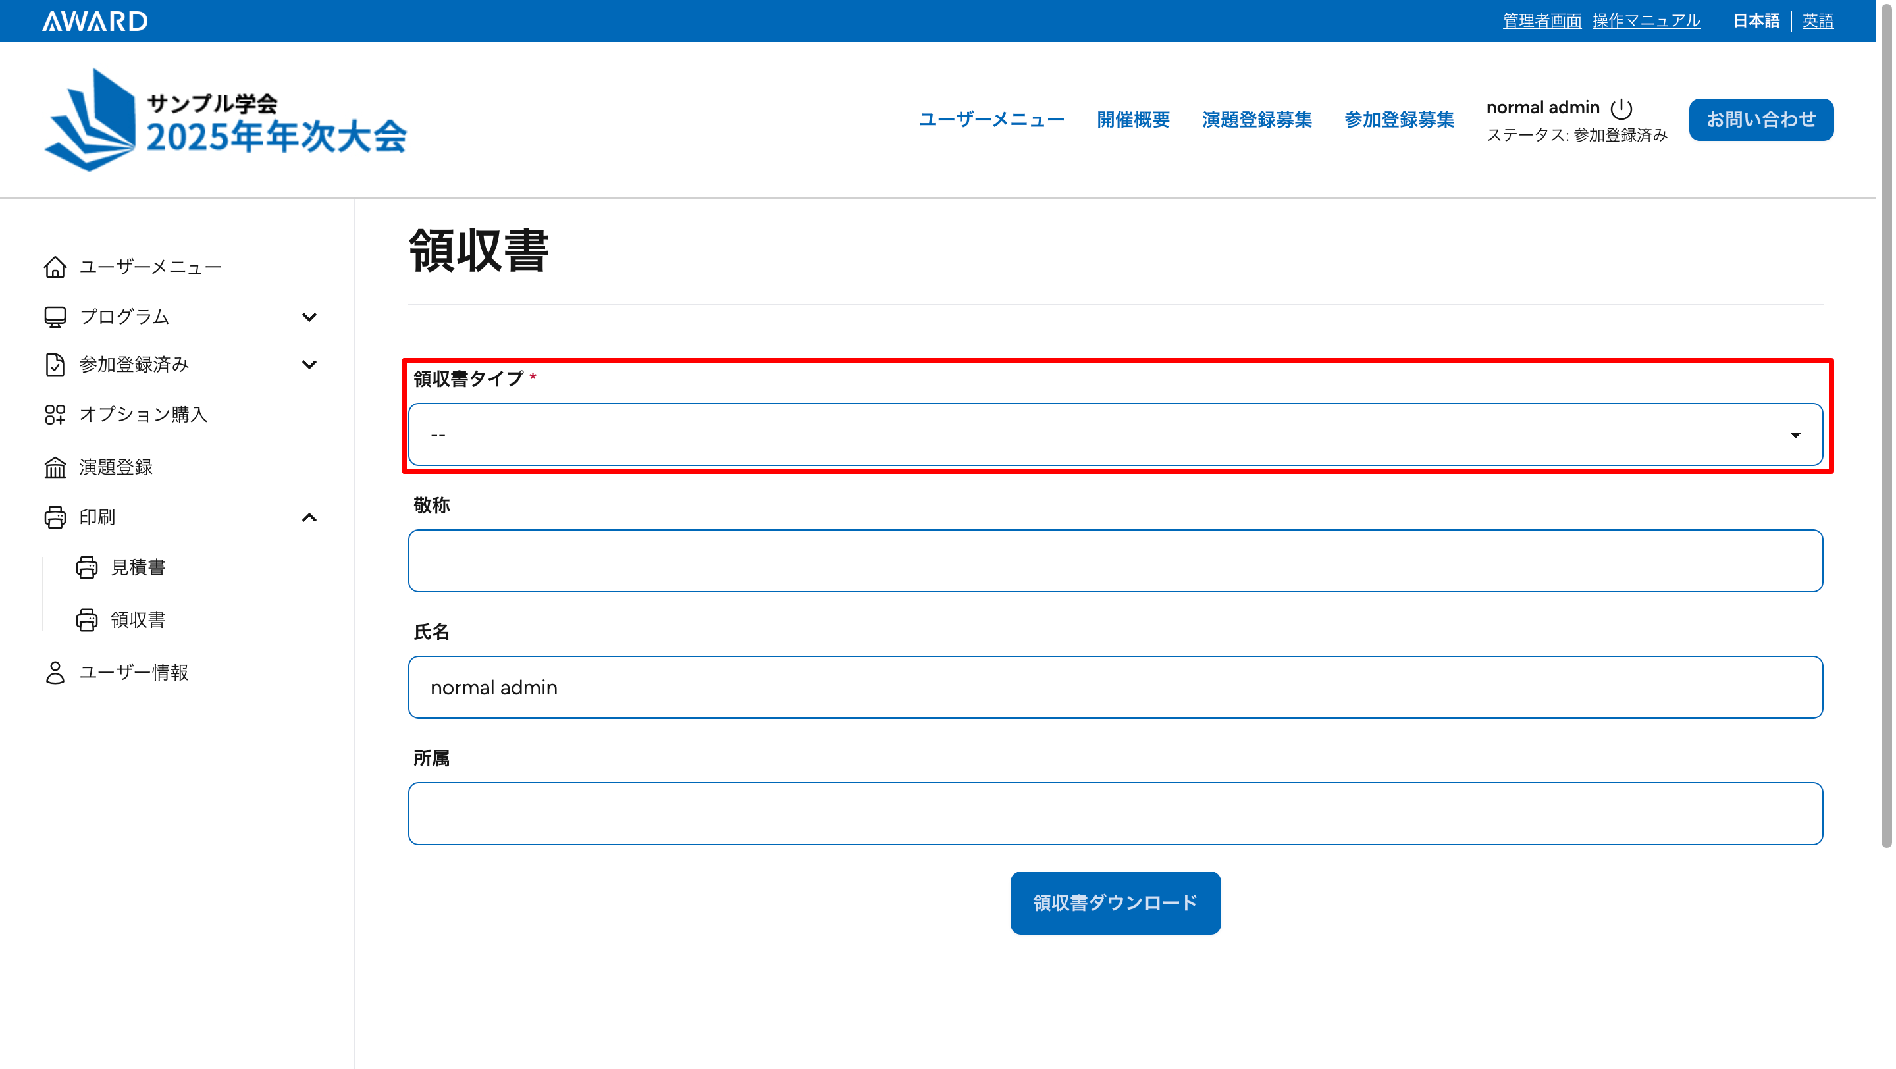
Task: Open 領収書 under 印刷 in sidebar
Action: pyautogui.click(x=138, y=620)
